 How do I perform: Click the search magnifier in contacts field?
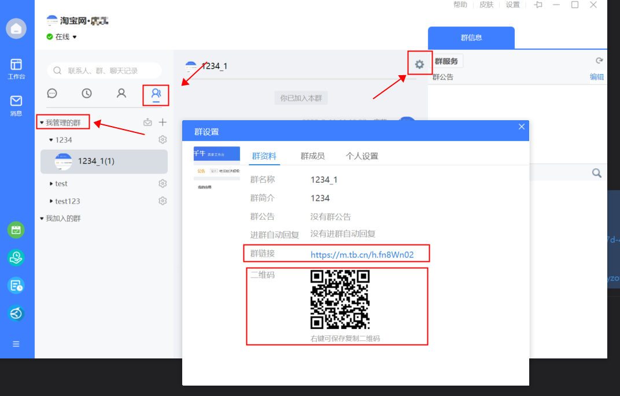click(x=57, y=71)
